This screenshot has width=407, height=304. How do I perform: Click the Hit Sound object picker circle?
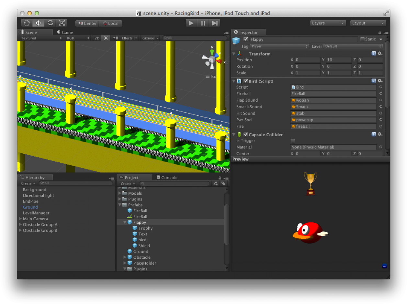click(381, 113)
